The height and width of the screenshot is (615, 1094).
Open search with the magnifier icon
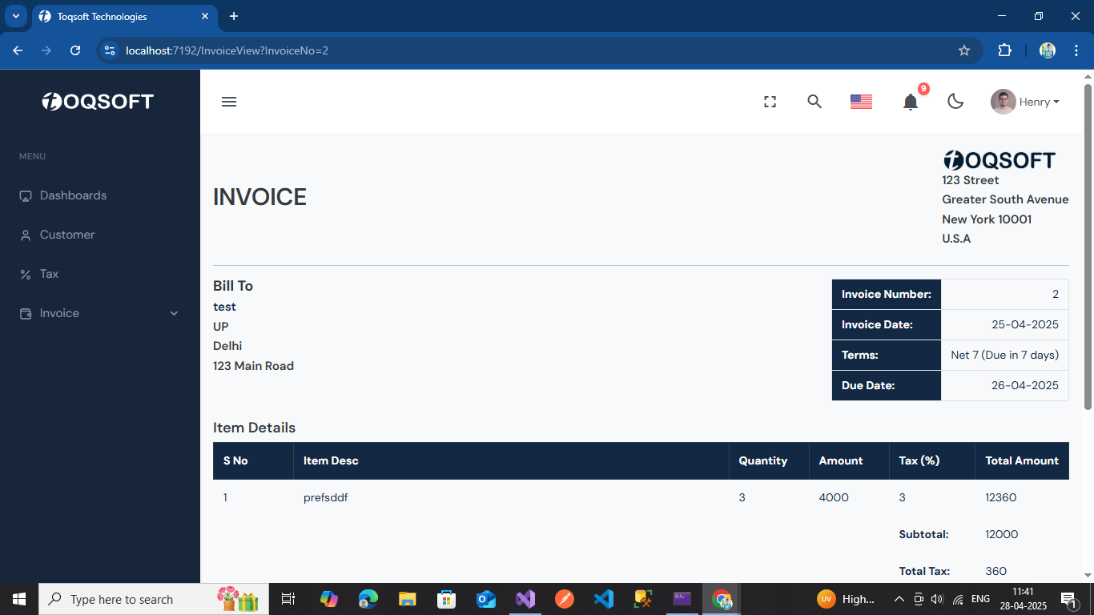(x=814, y=102)
